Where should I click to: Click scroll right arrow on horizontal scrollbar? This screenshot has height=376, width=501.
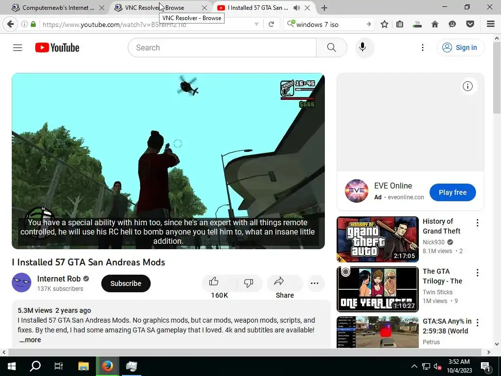[x=488, y=352]
